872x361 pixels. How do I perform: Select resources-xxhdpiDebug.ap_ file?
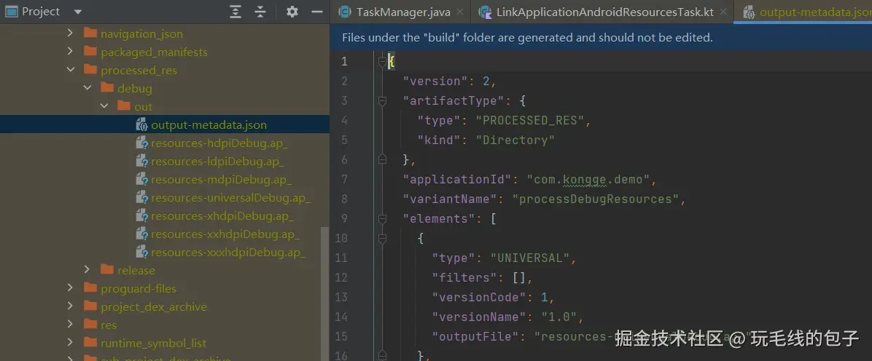[225, 234]
